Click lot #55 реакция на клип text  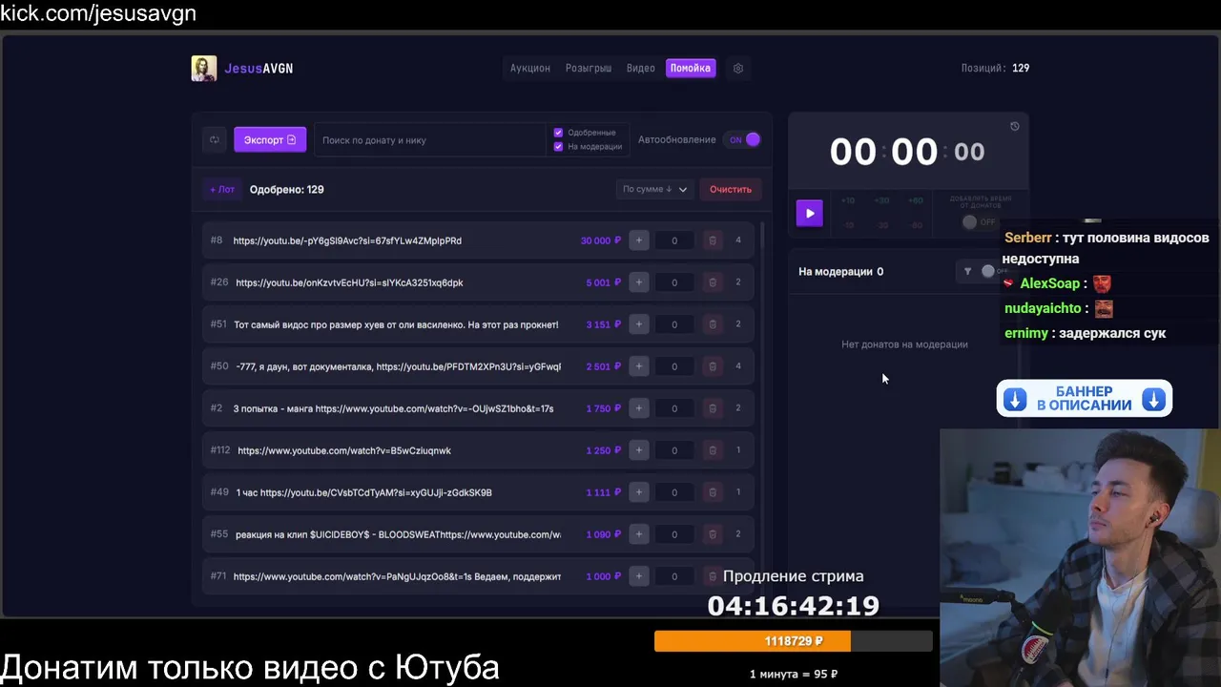coord(398,534)
